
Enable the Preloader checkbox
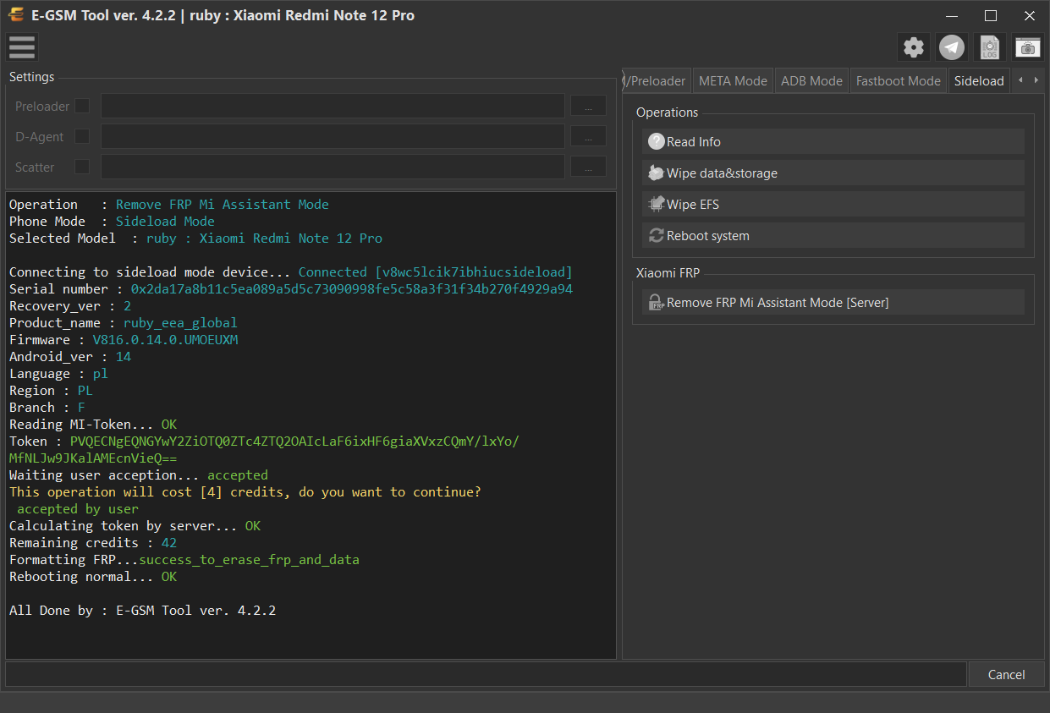82,106
